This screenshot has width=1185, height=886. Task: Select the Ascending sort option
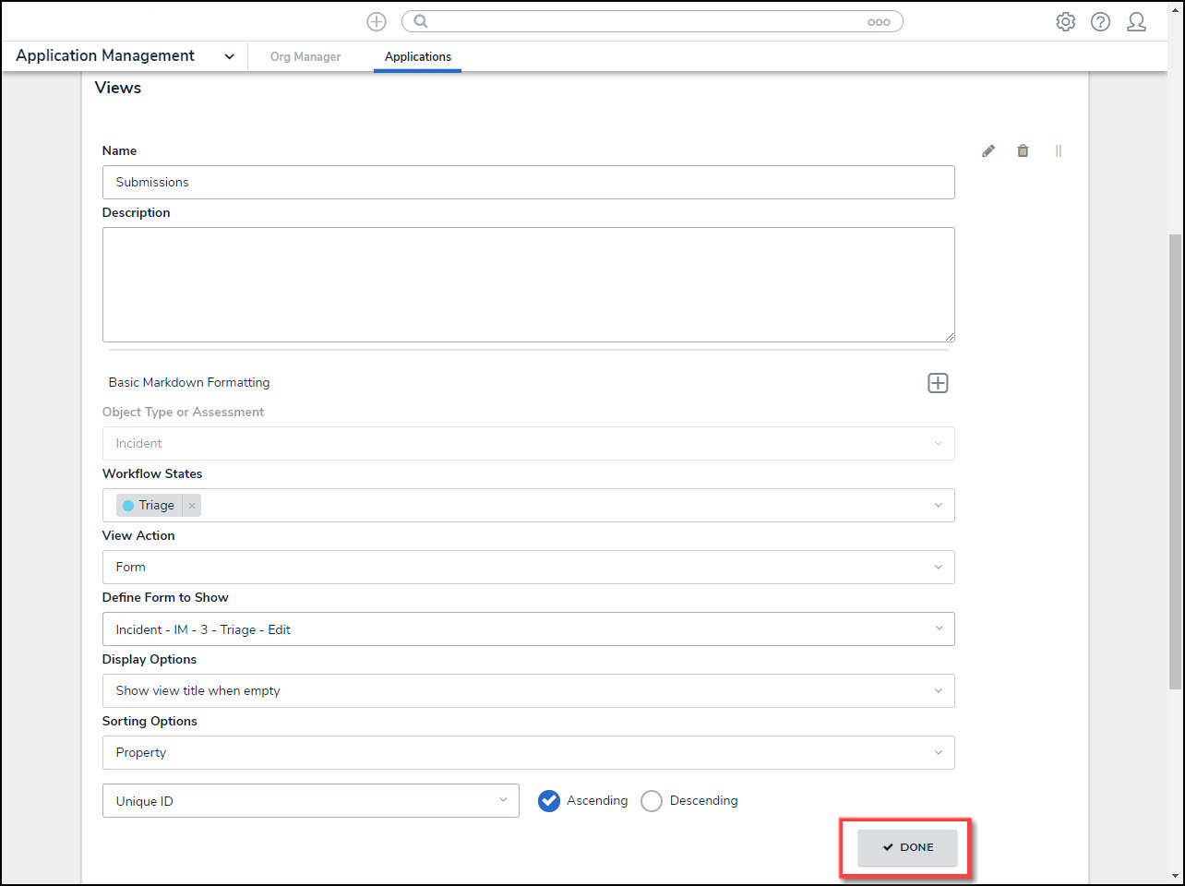(x=549, y=801)
